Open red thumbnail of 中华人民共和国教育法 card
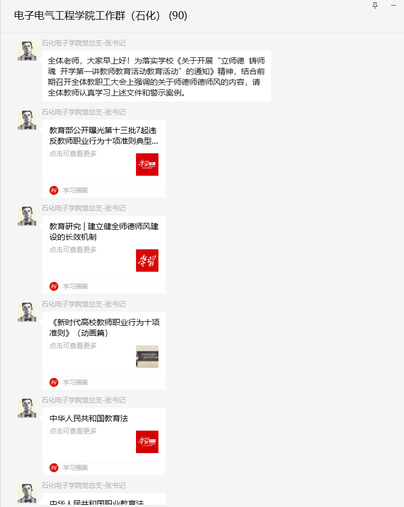The image size is (404, 507). (x=147, y=442)
